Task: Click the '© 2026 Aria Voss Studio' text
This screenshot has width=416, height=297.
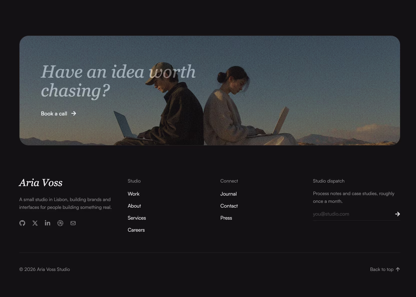Action: click(45, 269)
